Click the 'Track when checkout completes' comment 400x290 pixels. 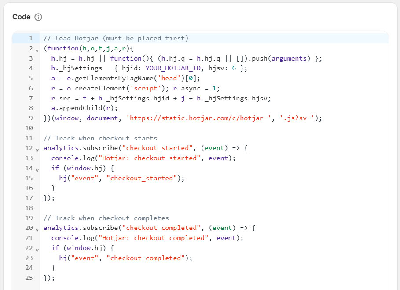click(x=106, y=218)
